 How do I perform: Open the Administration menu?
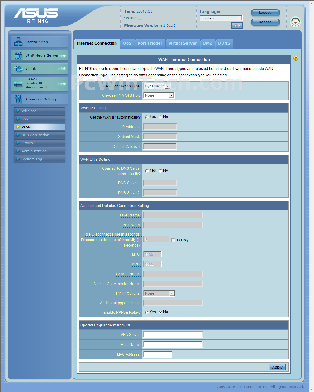click(39, 151)
